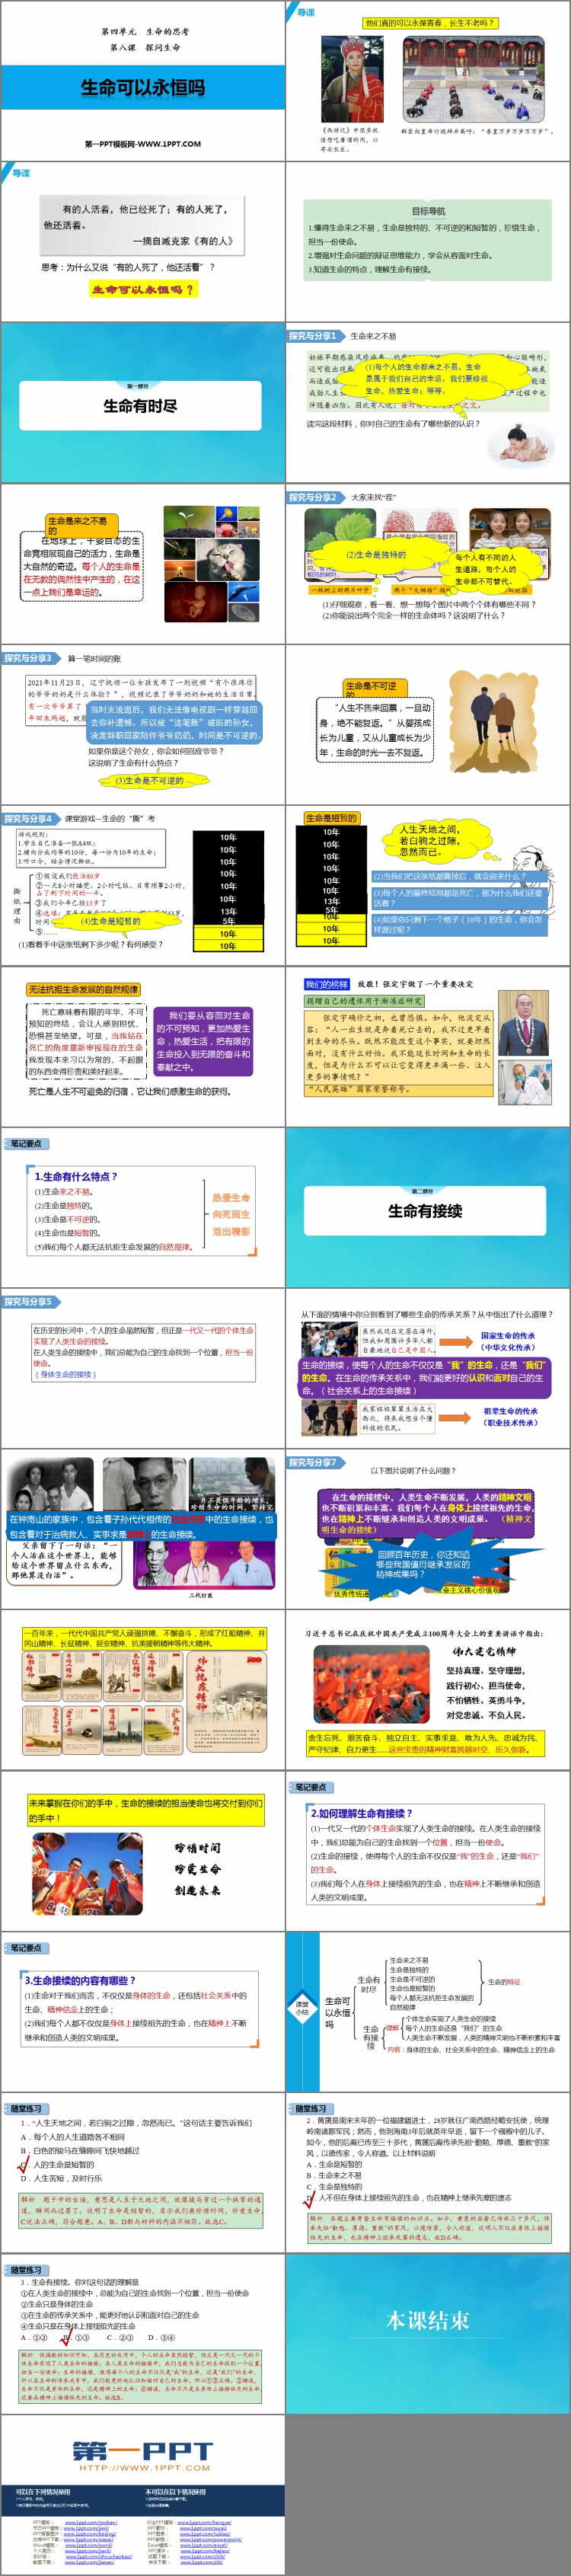
Task: Click the red text 生命可以永恒吗？
Action: (143, 289)
